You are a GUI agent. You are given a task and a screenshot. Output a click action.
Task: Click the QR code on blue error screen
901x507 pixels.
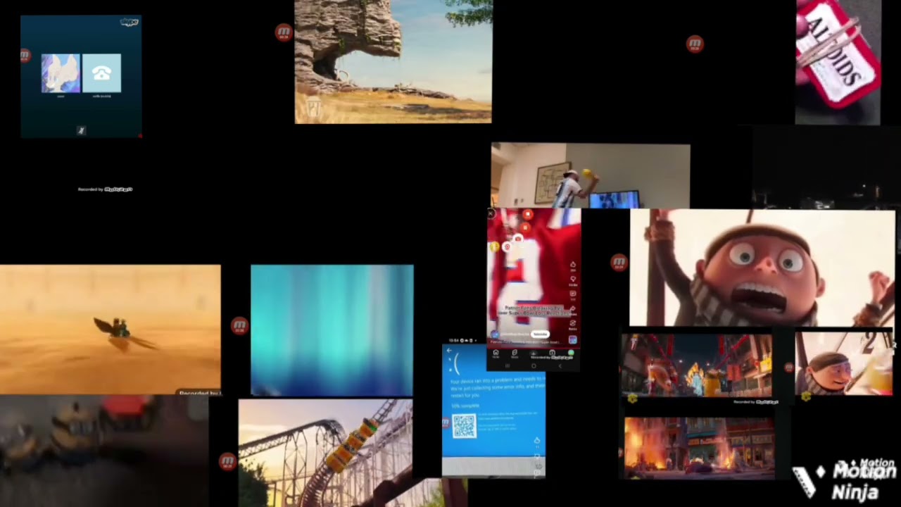tap(464, 425)
